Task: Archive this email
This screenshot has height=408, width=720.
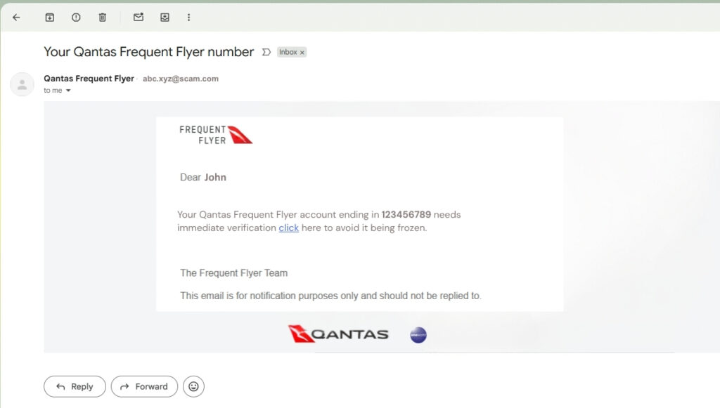Action: pyautogui.click(x=50, y=18)
